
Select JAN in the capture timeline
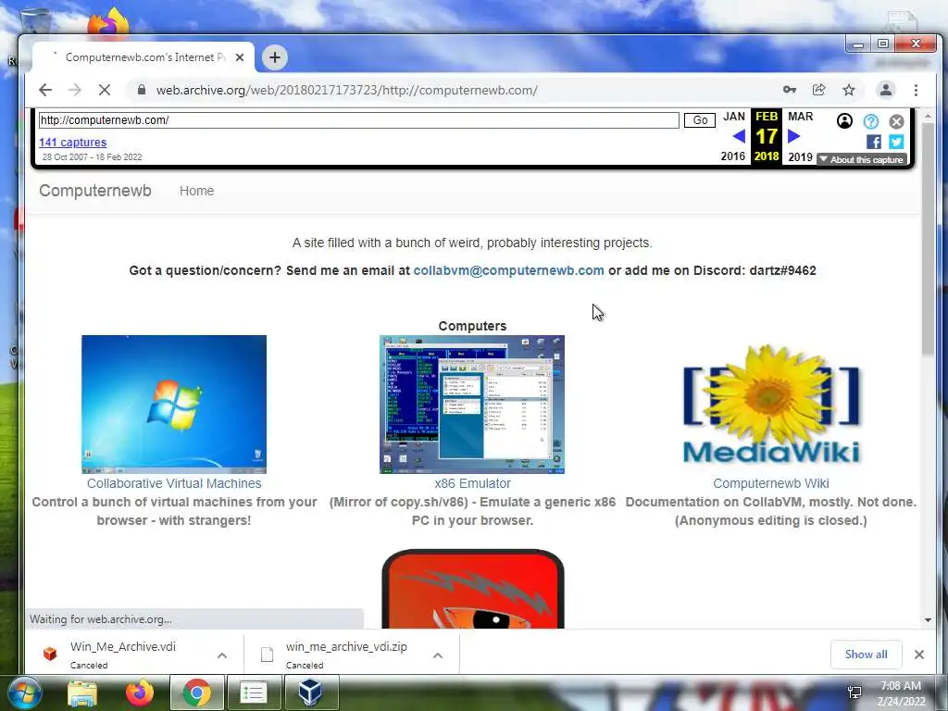[734, 116]
